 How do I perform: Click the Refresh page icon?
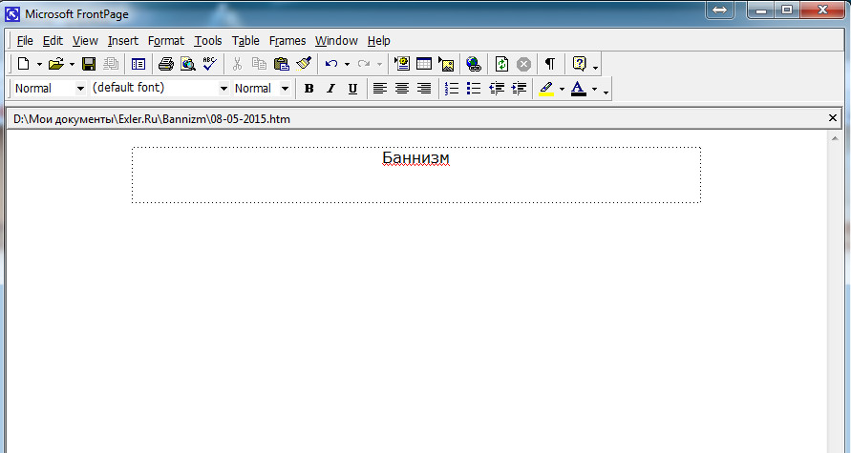coord(501,64)
